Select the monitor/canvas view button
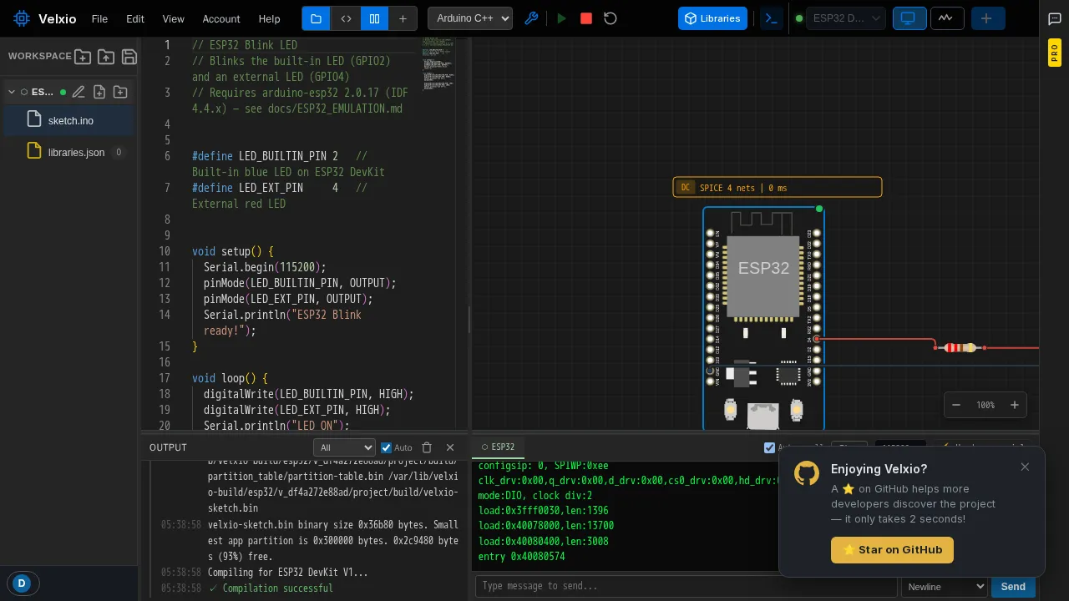The width and height of the screenshot is (1069, 601). click(909, 18)
